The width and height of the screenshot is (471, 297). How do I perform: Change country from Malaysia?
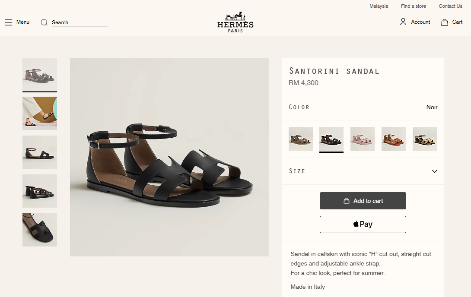point(379,6)
